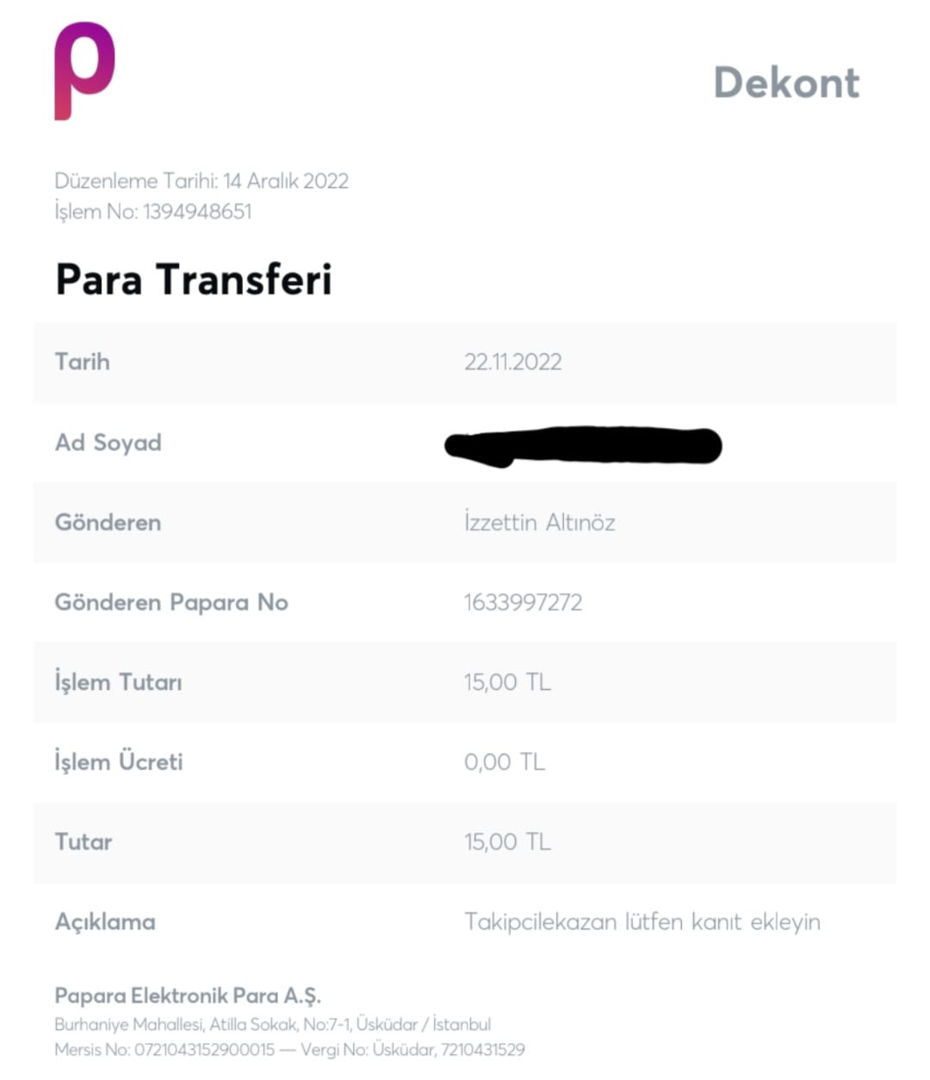Click the Açıklama label

pos(105,922)
